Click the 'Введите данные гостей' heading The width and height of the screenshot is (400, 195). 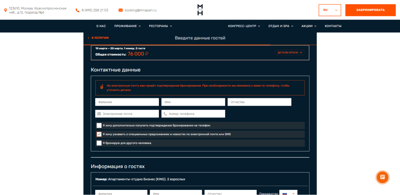click(200, 38)
